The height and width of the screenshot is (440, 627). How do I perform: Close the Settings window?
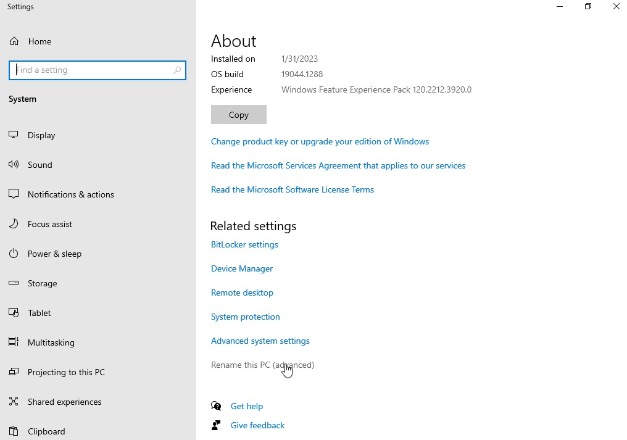point(617,6)
